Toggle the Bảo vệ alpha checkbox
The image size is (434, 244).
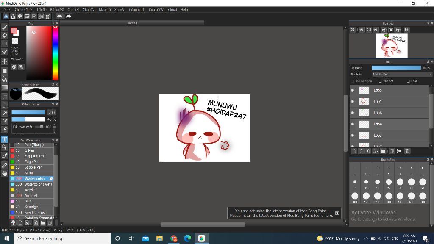(x=353, y=81)
